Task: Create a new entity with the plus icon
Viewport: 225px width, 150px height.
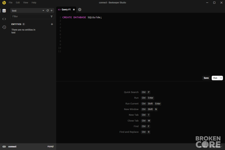Action: [x=52, y=24]
